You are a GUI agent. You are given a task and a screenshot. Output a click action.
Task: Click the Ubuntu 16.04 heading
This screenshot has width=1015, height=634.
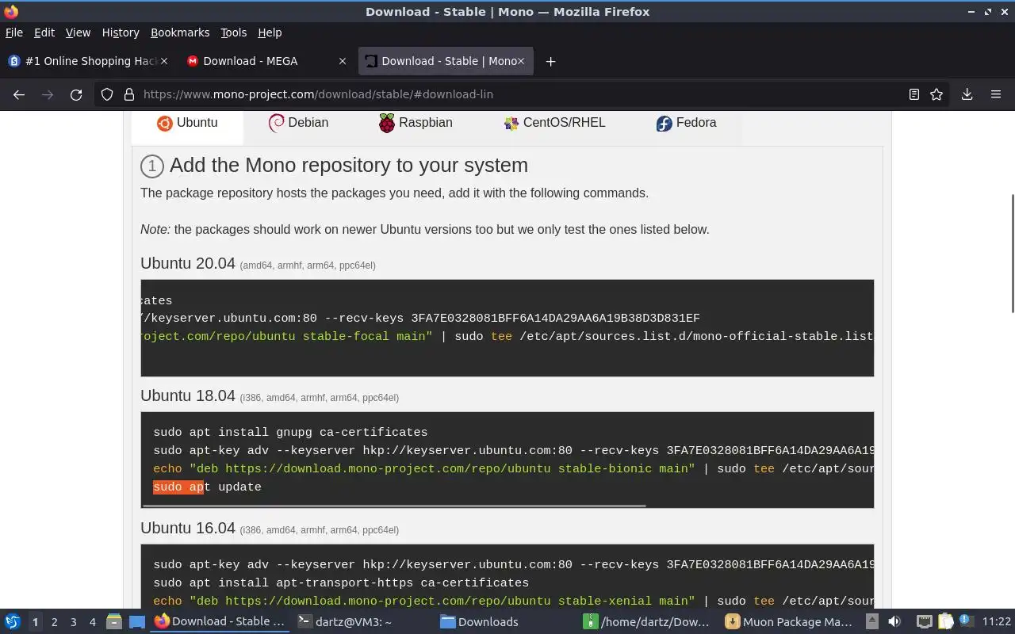pyautogui.click(x=188, y=528)
